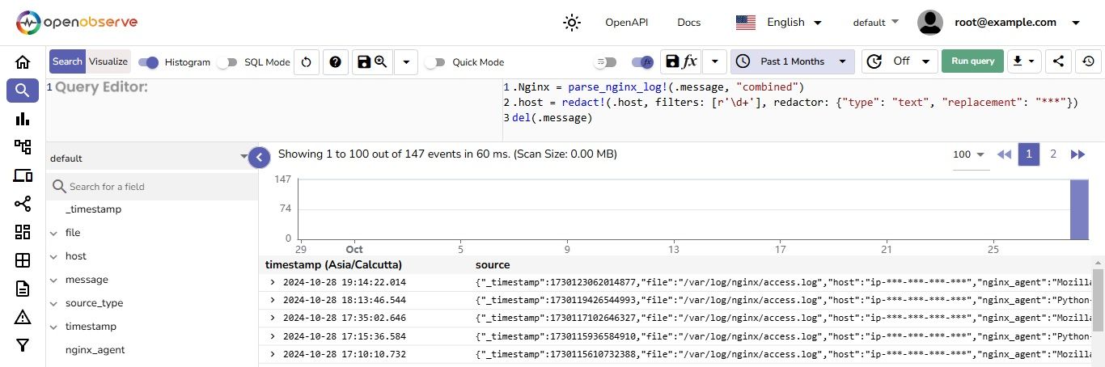This screenshot has width=1105, height=367.
Task: Open the Alerts warning icon in sidebar
Action: click(x=23, y=316)
